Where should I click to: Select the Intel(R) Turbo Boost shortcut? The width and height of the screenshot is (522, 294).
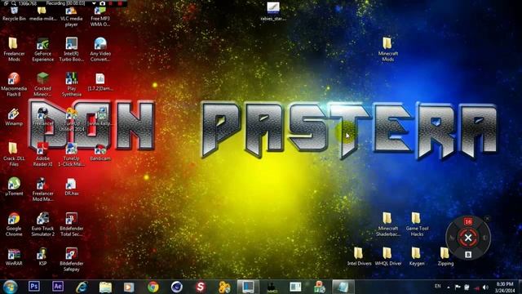pos(71,49)
